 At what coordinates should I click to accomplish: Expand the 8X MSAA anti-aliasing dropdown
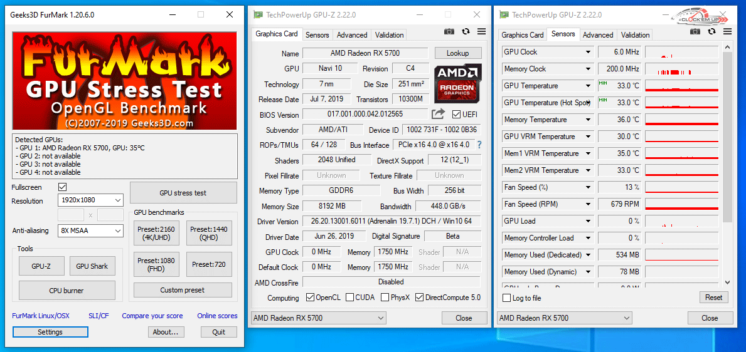pos(90,231)
